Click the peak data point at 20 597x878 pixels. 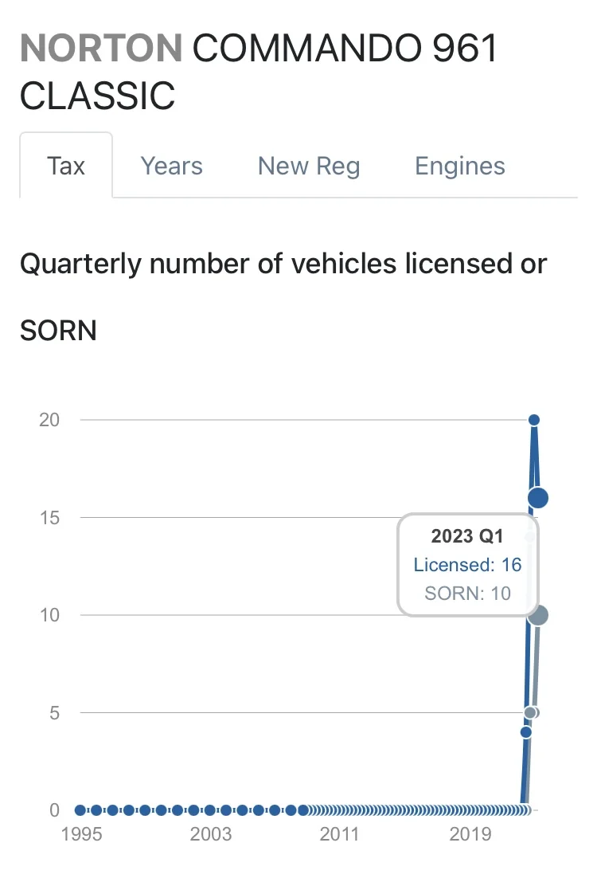pos(534,420)
